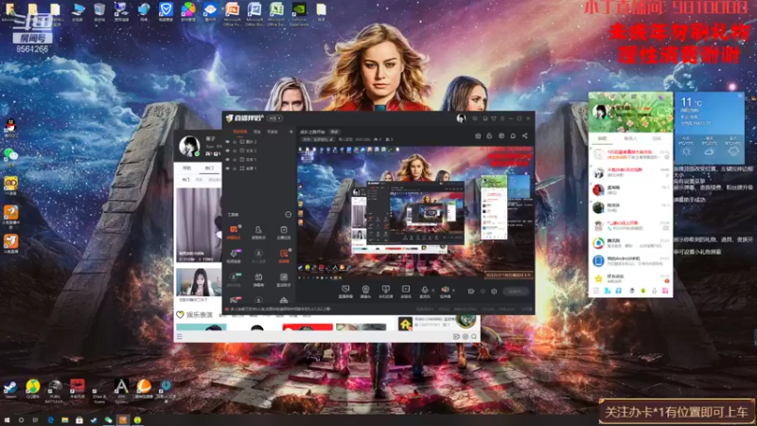Toggle visibility eye of first source row

227,142
